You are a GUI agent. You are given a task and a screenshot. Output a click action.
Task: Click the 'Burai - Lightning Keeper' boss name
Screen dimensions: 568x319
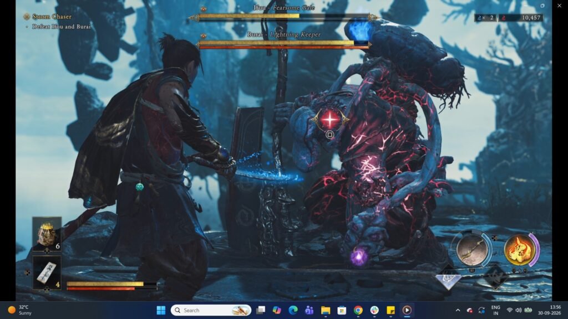point(283,34)
